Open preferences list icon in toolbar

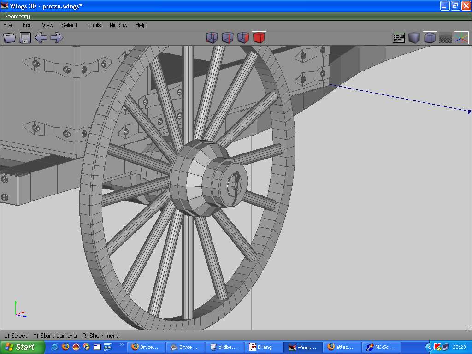pos(399,38)
